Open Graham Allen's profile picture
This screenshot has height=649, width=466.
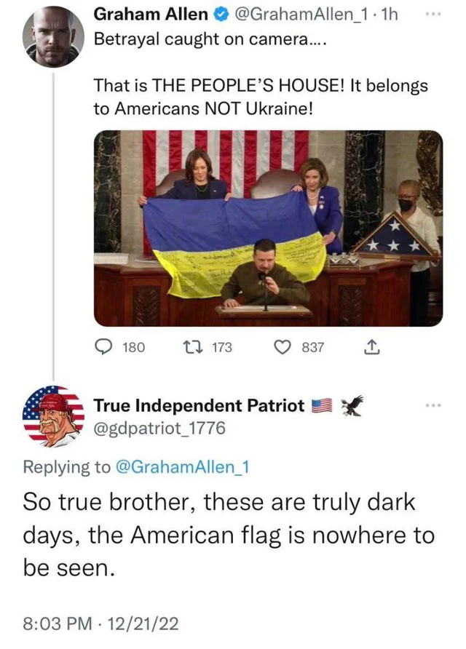pyautogui.click(x=51, y=36)
